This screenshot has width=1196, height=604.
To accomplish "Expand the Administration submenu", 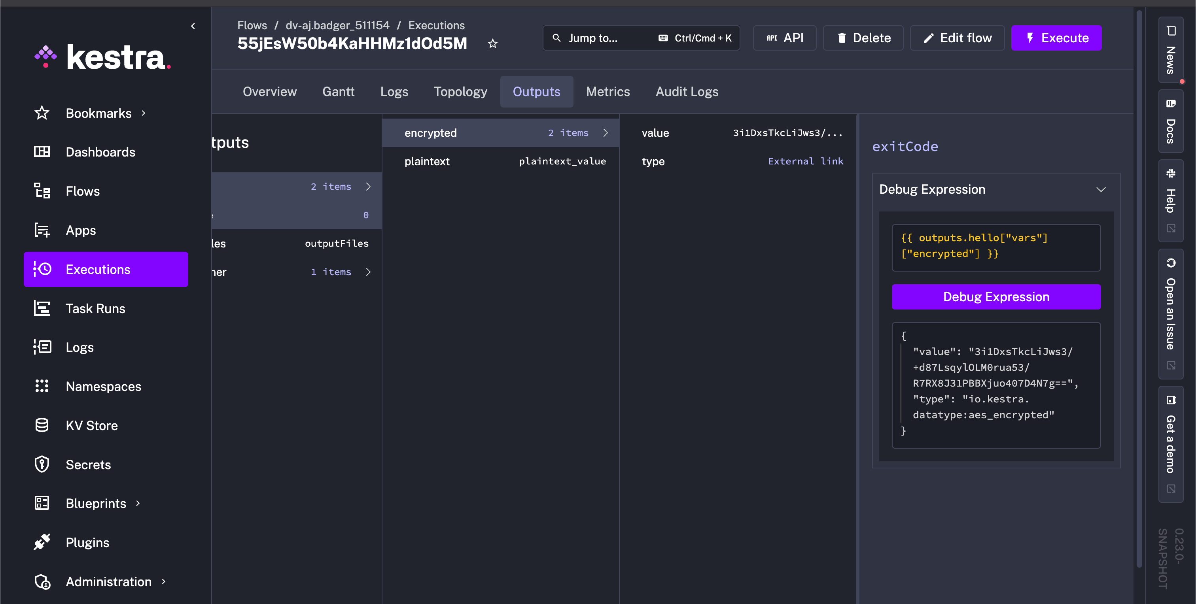I will pos(108,581).
